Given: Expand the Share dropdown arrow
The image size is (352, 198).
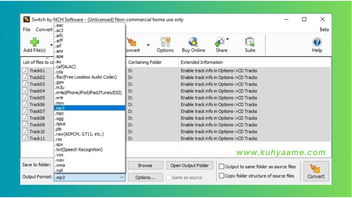Looking at the screenshot, I should 227,40.
